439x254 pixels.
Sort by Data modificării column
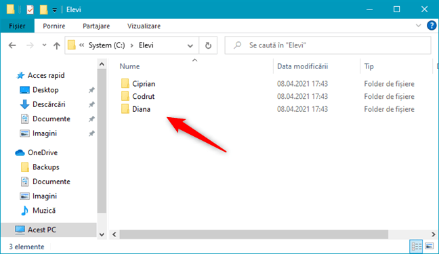point(302,66)
